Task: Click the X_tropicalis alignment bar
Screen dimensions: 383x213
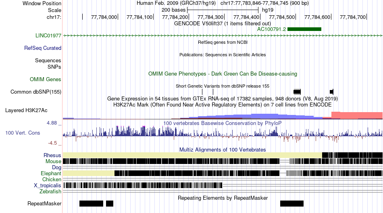Action: coord(143,186)
